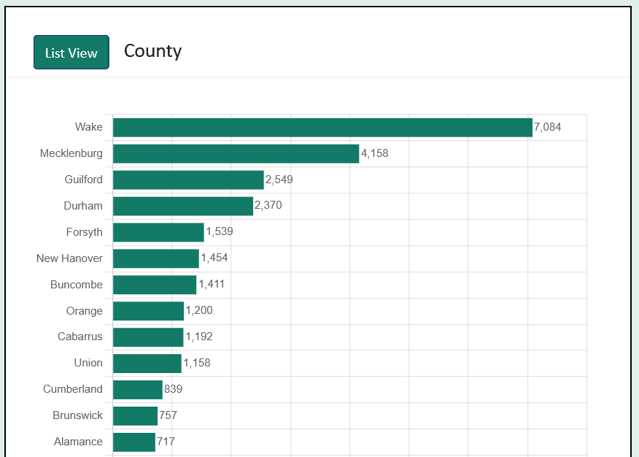Click the County heading text
Image resolution: width=639 pixels, height=457 pixels.
(153, 51)
